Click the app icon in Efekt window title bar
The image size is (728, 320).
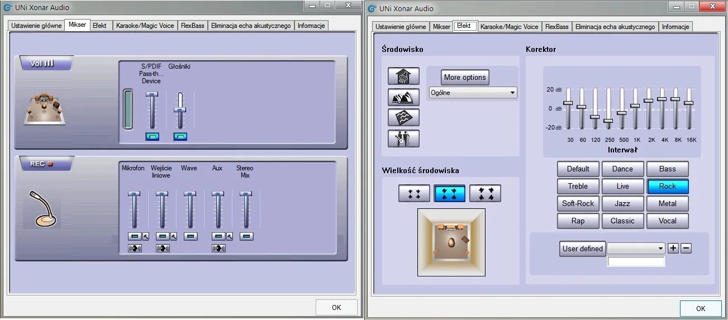(372, 8)
